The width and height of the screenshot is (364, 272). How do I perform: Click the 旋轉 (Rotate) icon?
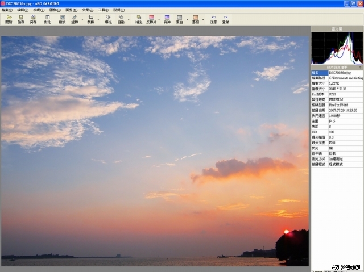tap(75, 19)
